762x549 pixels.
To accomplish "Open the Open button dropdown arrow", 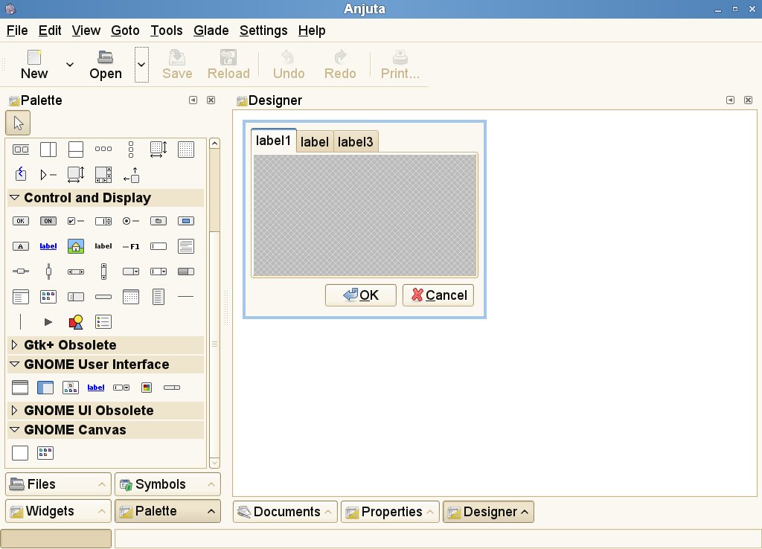I will tap(141, 65).
